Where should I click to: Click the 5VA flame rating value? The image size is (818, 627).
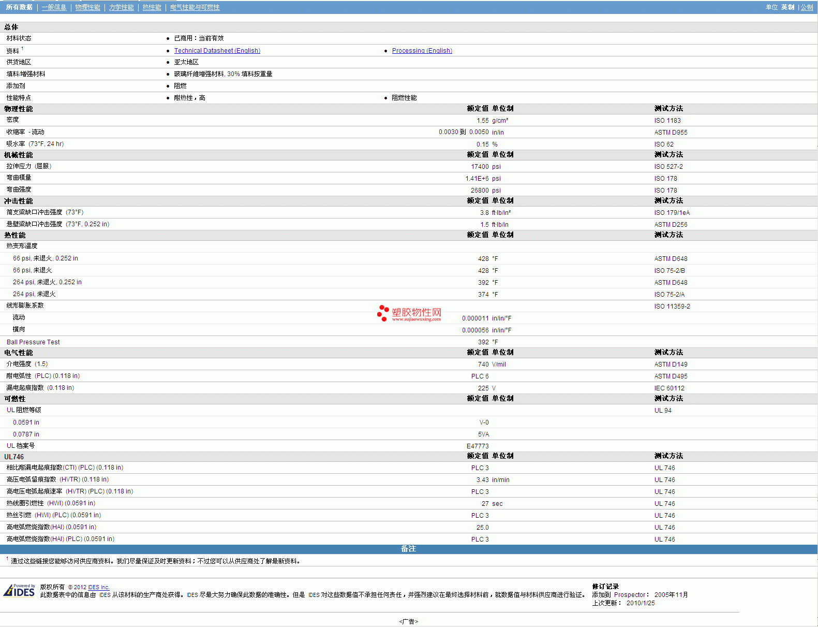tap(484, 434)
